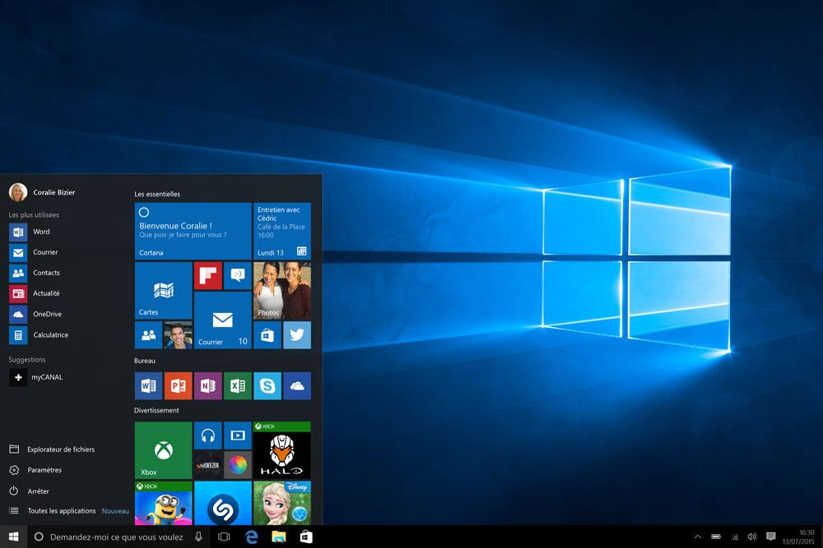
Task: Open Task View from the taskbar
Action: [224, 536]
